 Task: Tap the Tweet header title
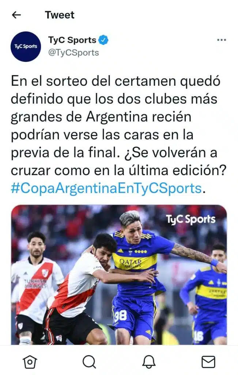click(60, 15)
